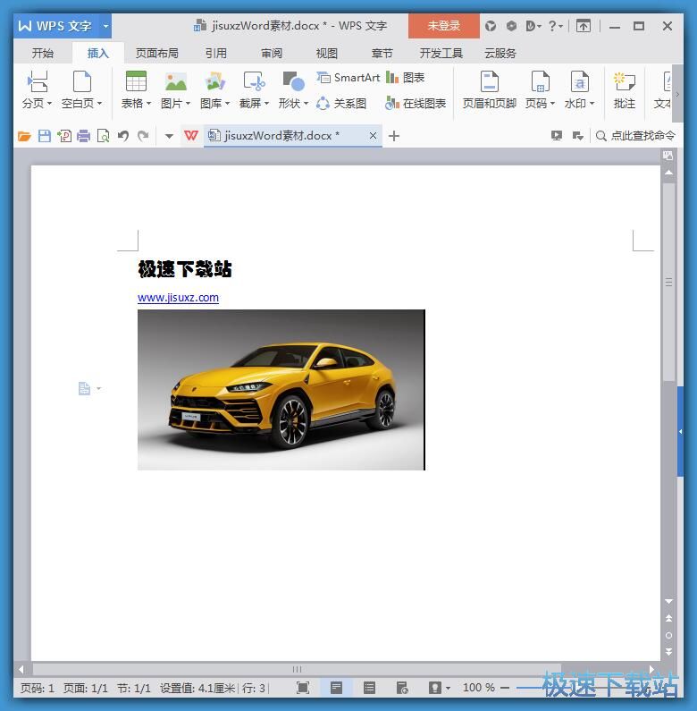Switch to the 审阅 ribbon tab
This screenshot has width=697, height=711.
click(x=272, y=54)
